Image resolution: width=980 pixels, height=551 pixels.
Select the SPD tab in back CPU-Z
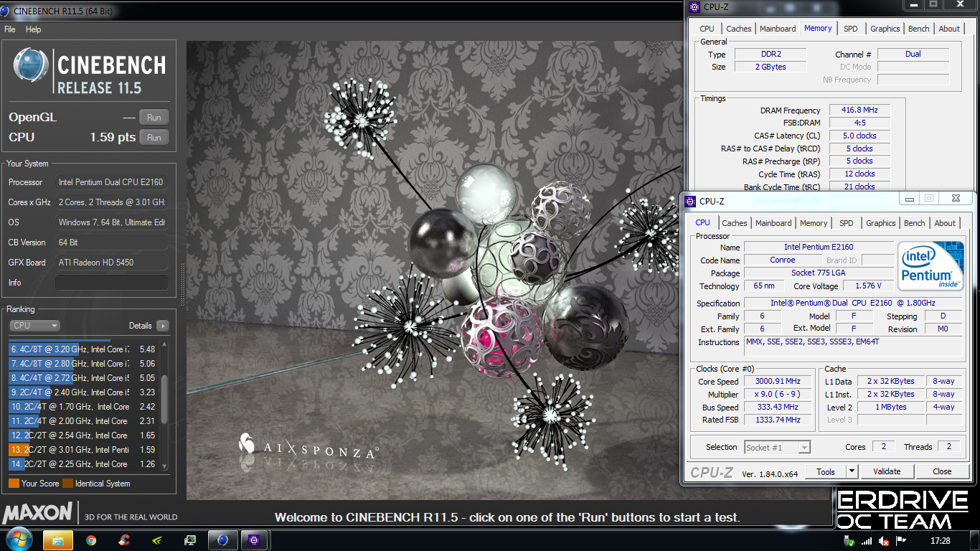(x=850, y=29)
